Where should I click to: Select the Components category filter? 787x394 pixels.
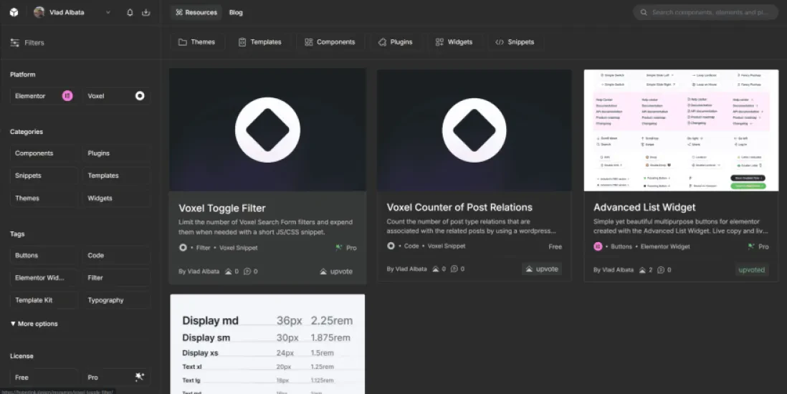(44, 153)
